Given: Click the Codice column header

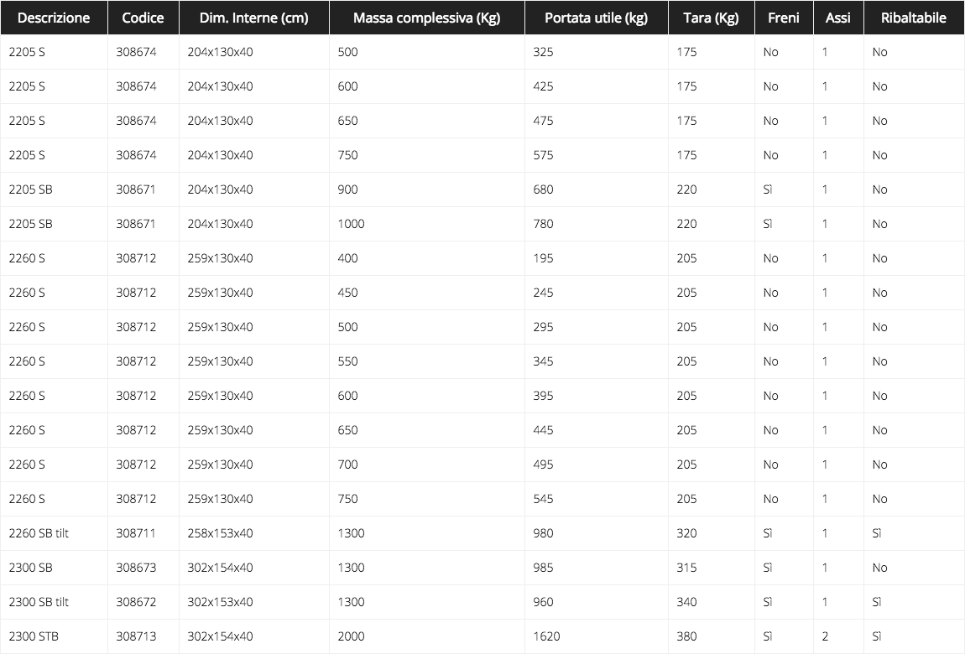Looking at the screenshot, I should (x=143, y=18).
